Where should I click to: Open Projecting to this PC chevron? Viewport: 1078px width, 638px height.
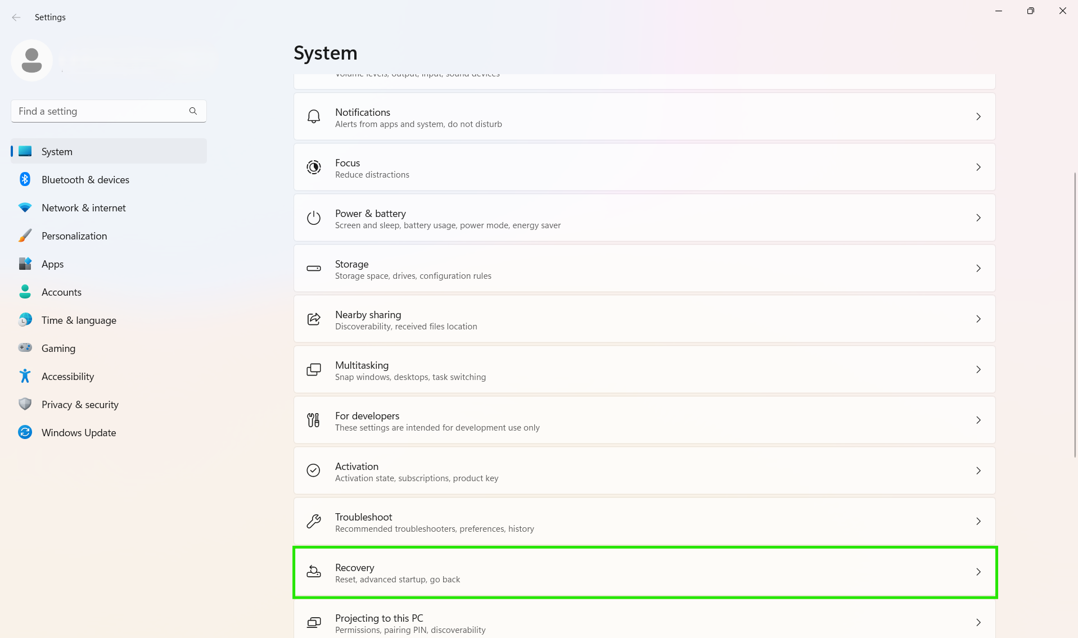[978, 622]
